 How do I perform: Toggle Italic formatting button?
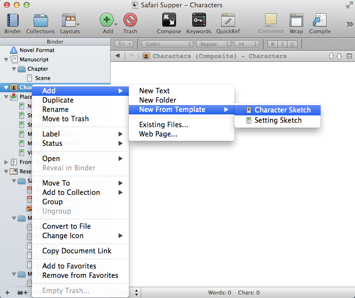point(282,44)
